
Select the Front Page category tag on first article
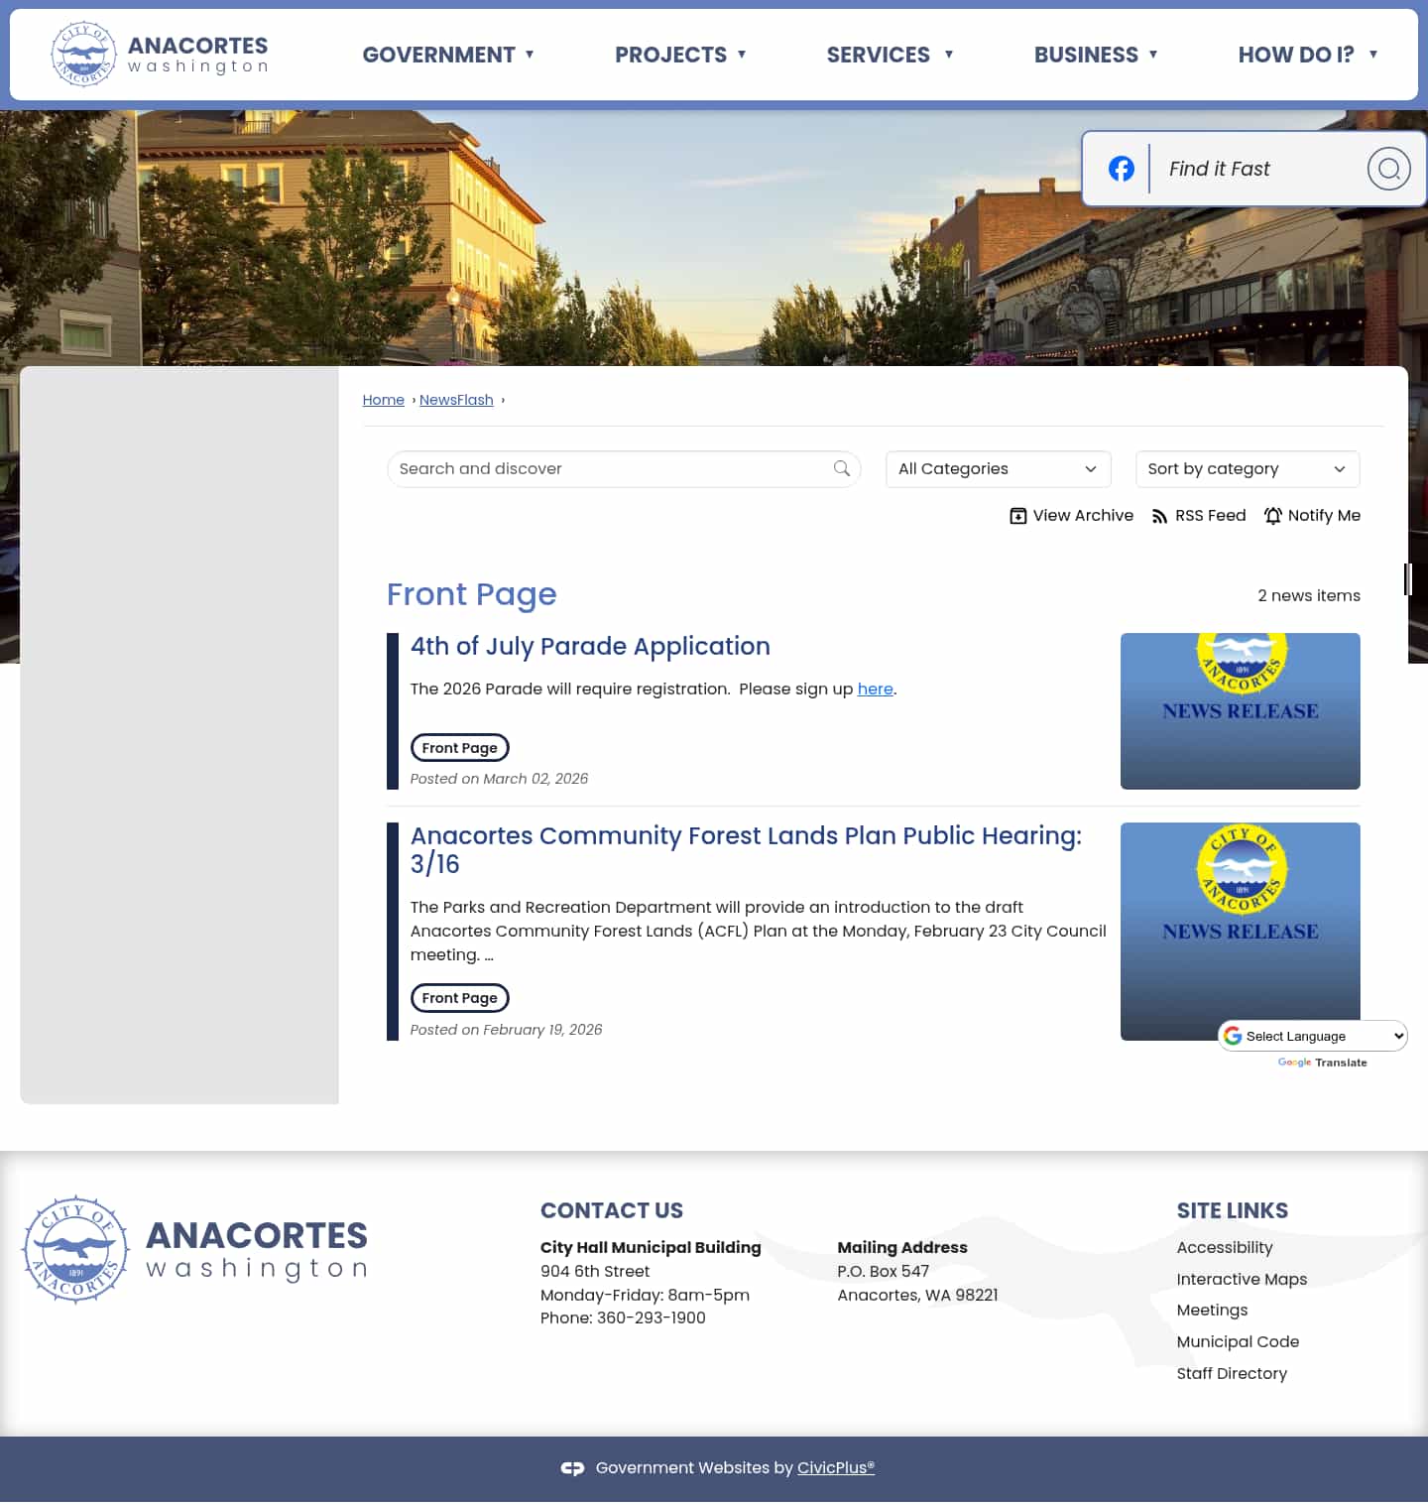click(459, 747)
